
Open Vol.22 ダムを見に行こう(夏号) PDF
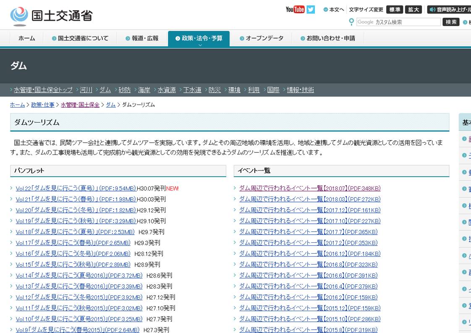click(x=76, y=189)
